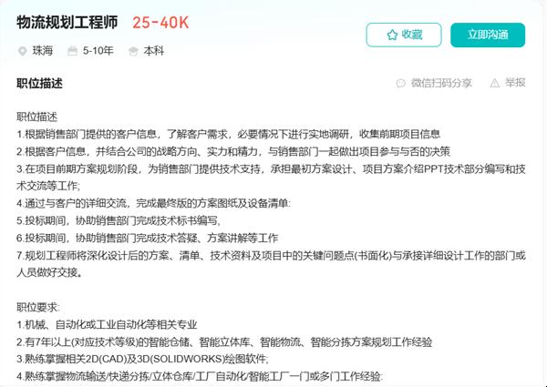Click the briefcase icon beside 5-10年

[72, 51]
